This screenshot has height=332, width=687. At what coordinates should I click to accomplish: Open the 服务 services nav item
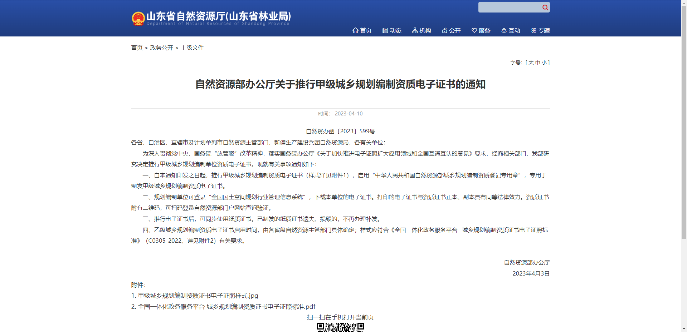point(481,31)
